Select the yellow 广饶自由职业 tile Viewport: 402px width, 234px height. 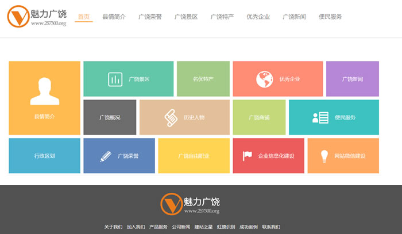[193, 156]
